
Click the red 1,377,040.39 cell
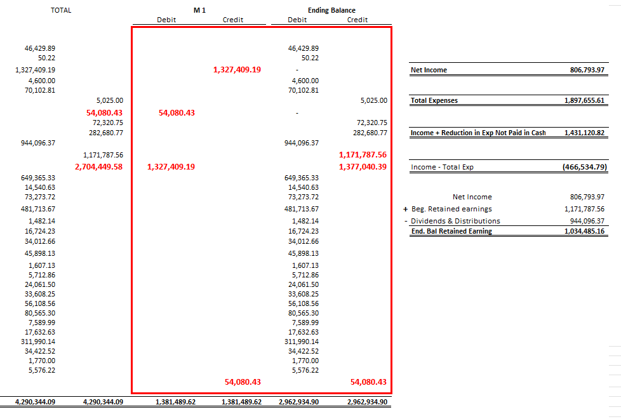click(363, 167)
